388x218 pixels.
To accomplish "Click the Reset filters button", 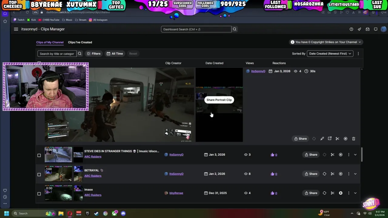I will coord(133,54).
